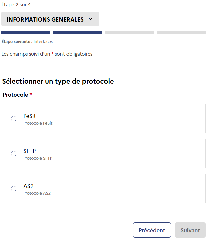This screenshot has height=240, width=209.
Task: Go back with the Précédent button
Action: (152, 230)
